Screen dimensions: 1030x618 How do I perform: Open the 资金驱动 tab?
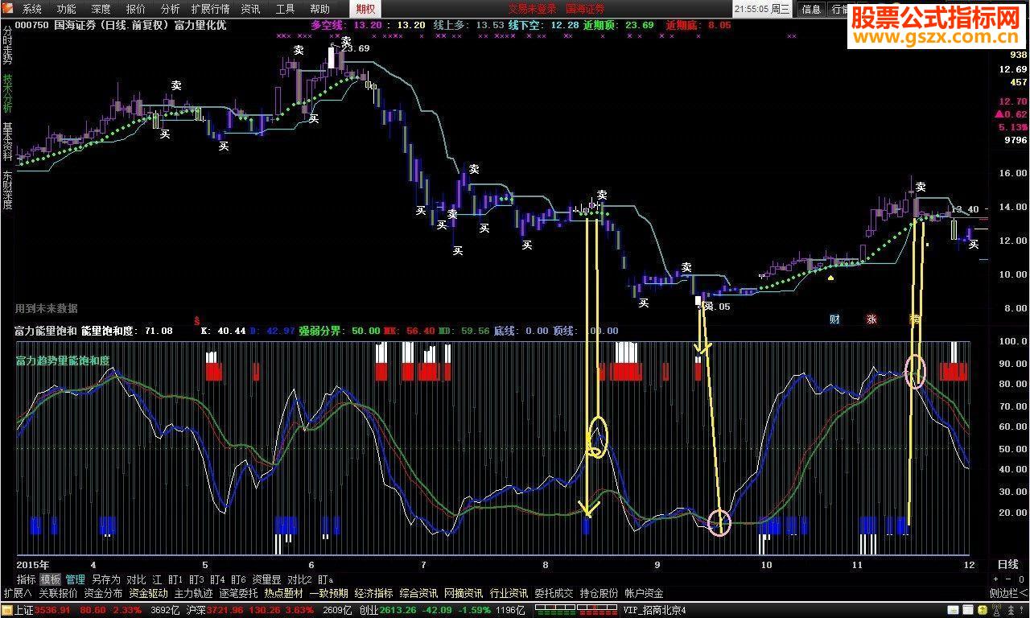148,593
